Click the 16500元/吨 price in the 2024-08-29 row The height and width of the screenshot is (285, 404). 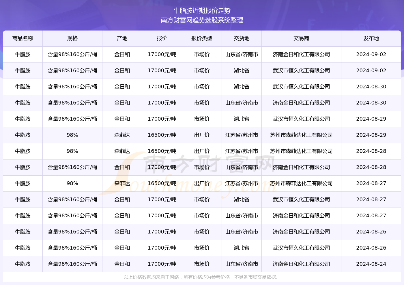[x=162, y=135]
